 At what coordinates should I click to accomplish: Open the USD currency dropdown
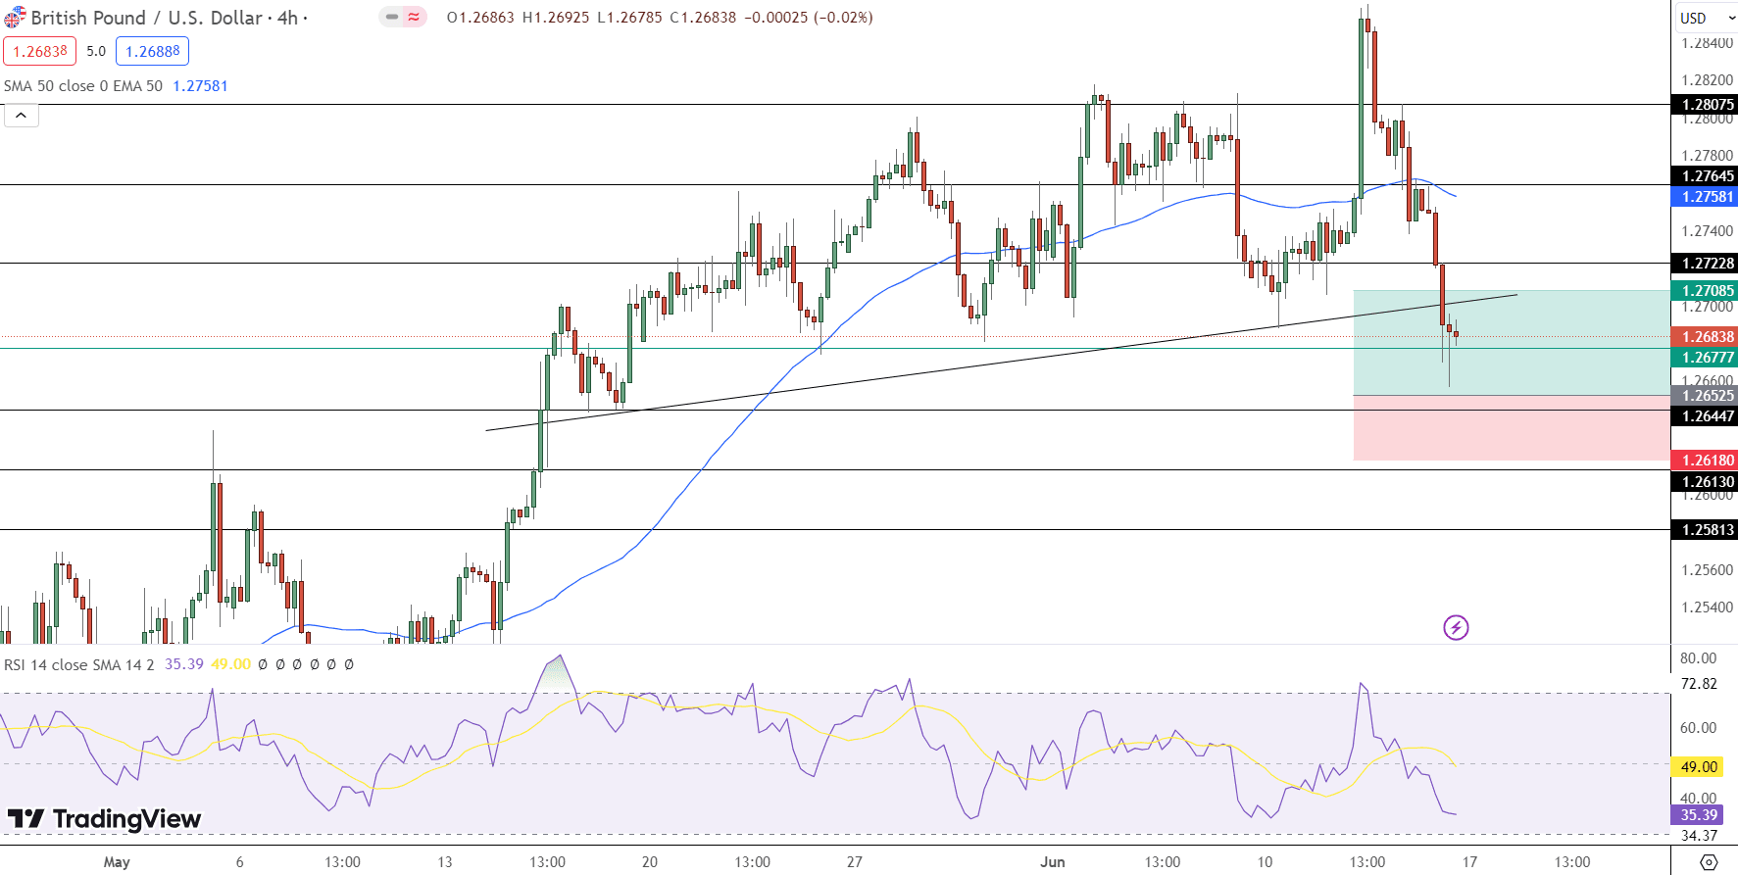pyautogui.click(x=1705, y=18)
